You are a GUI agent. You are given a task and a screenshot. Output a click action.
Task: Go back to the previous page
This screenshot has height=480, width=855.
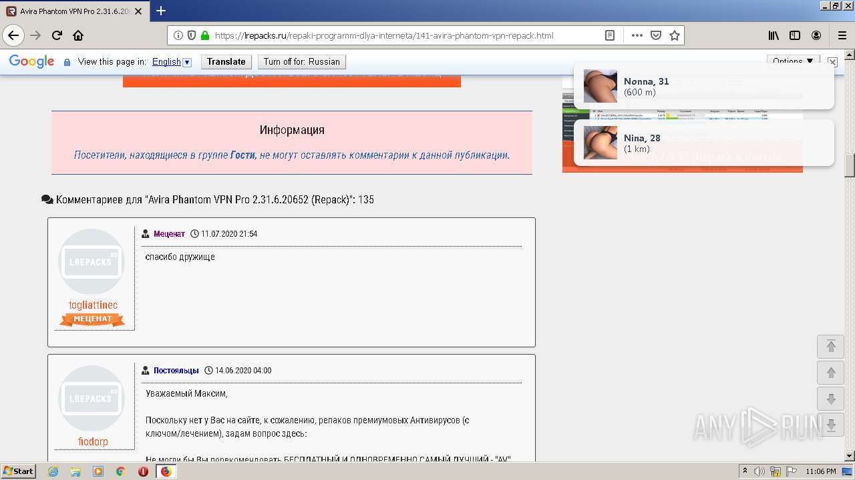(13, 35)
